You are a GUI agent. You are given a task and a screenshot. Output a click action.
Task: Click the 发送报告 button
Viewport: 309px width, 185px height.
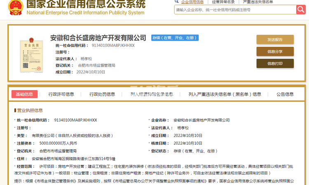275,39
